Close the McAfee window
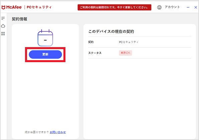199x140 pixels. 196,7
